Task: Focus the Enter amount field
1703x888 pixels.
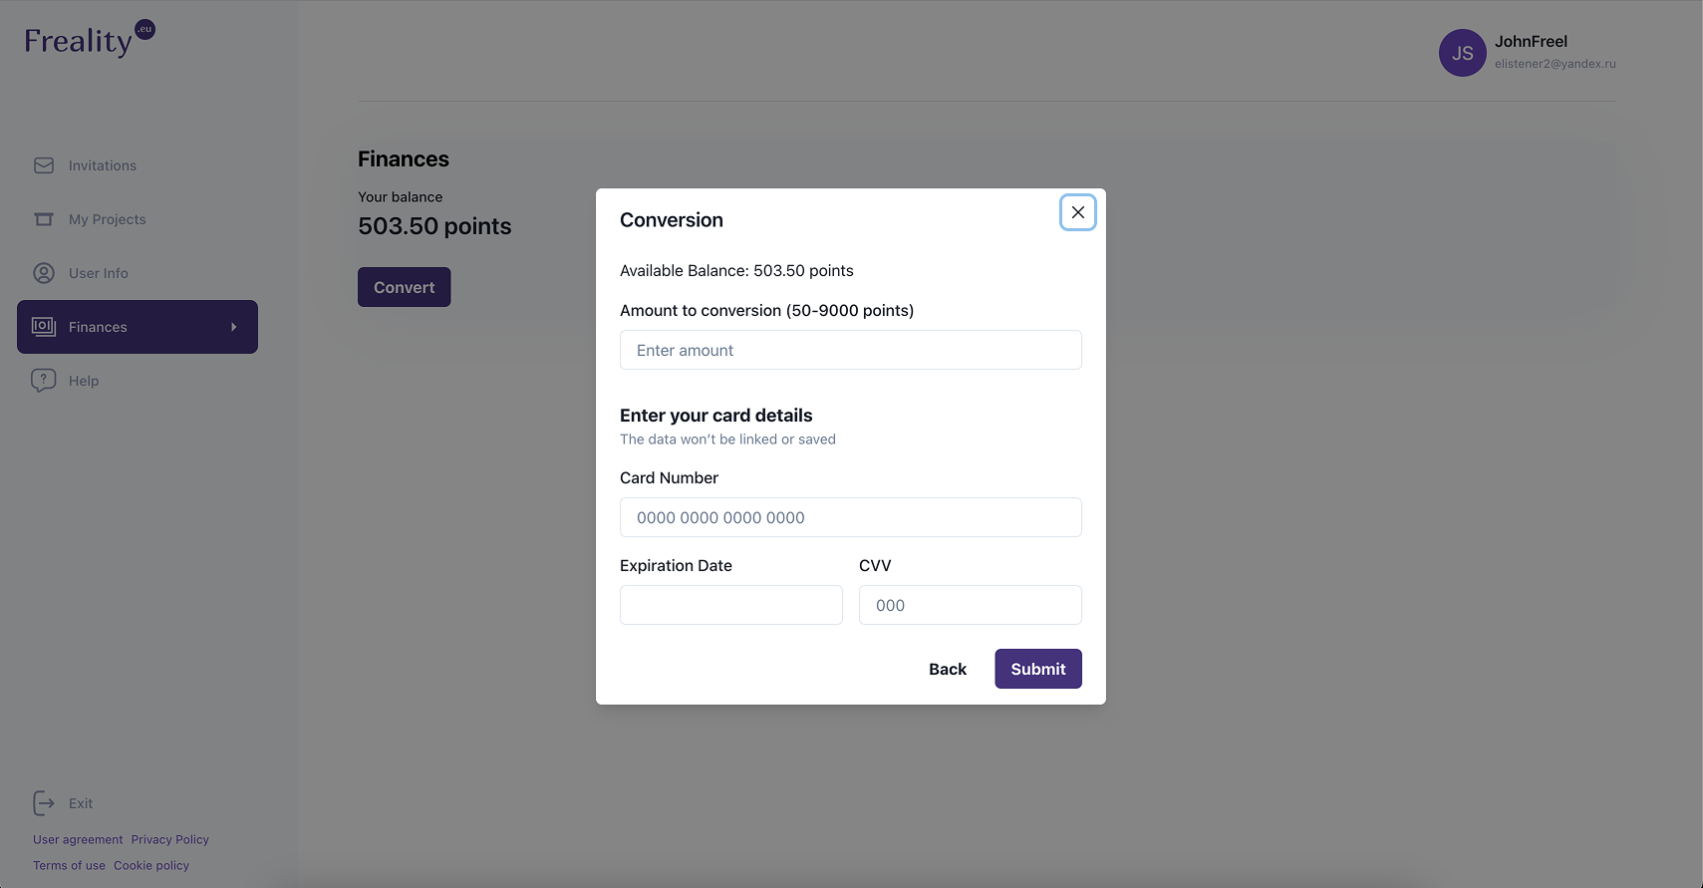Action: click(x=850, y=350)
